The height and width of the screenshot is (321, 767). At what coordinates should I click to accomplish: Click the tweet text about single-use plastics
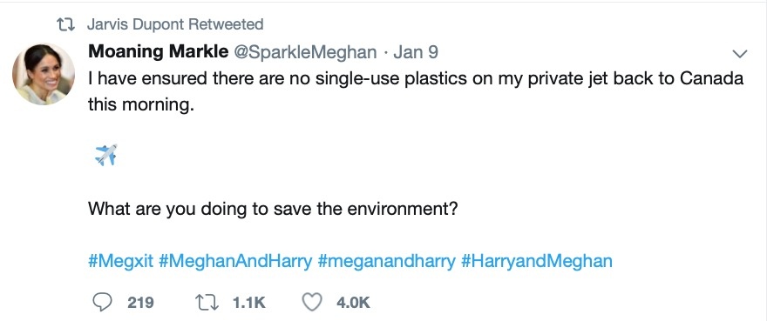[416, 91]
